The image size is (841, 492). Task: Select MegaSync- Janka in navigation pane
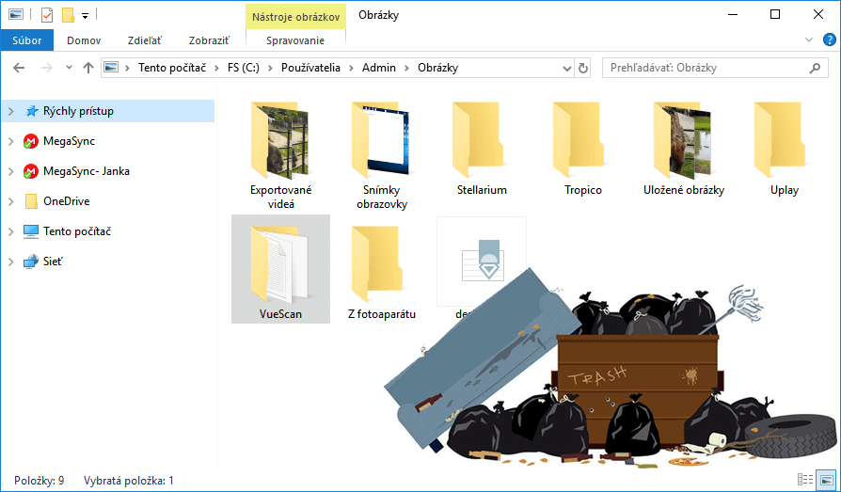pos(86,171)
